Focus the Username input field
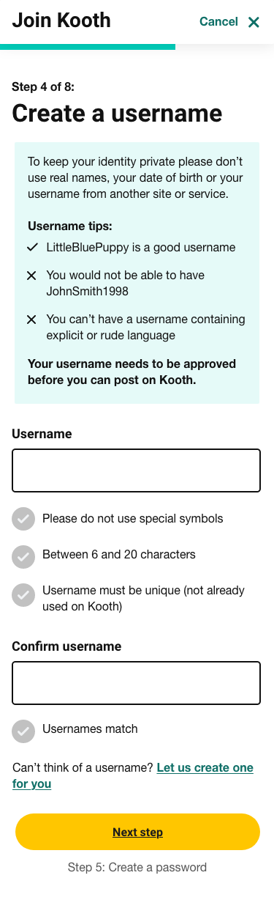Screen dimensions: 274x919 click(137, 470)
